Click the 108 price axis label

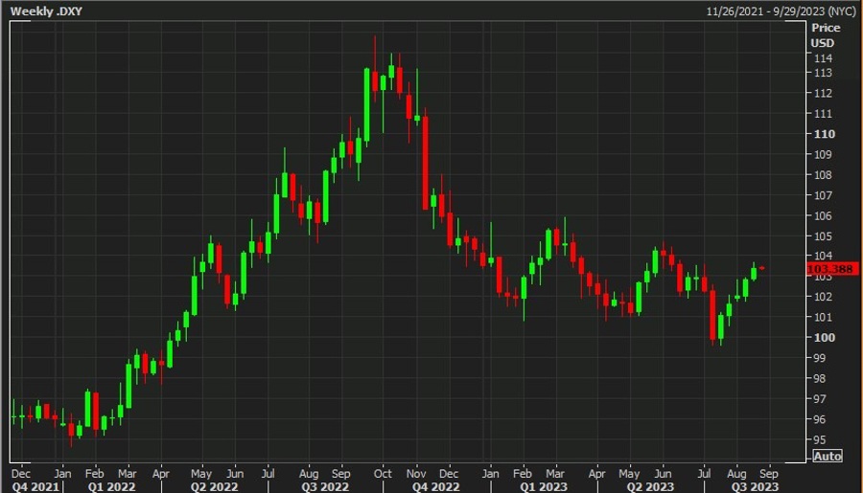(824, 175)
